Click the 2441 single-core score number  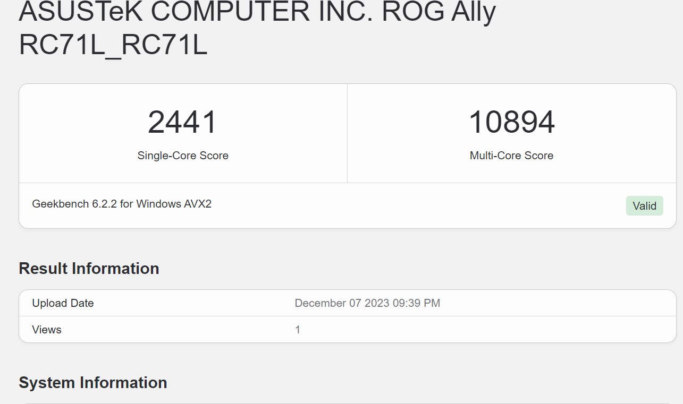click(x=182, y=122)
